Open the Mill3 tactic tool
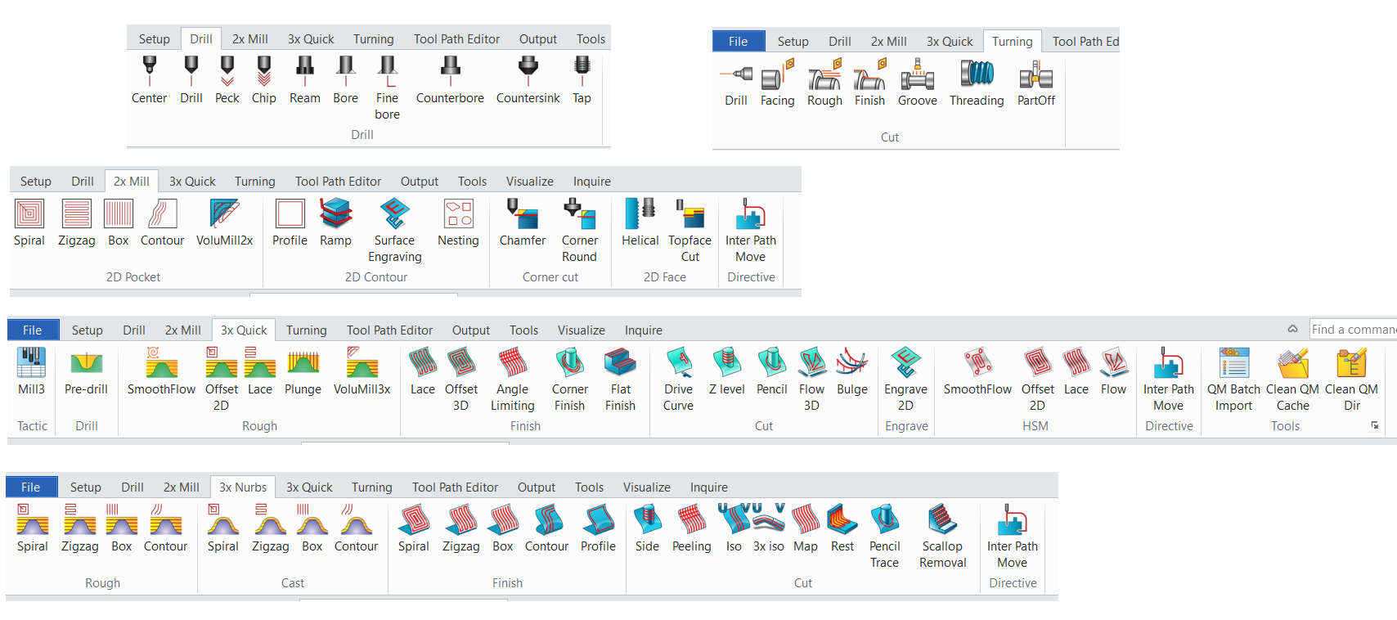This screenshot has height=620, width=1397. 32,371
